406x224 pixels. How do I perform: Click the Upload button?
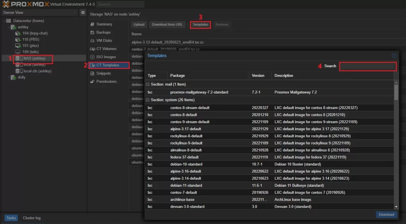coord(139,25)
